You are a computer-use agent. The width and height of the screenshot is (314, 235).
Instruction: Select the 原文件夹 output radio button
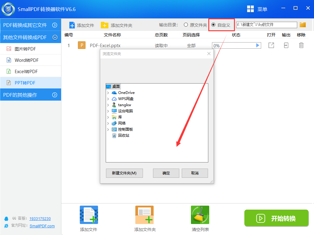pos(186,25)
